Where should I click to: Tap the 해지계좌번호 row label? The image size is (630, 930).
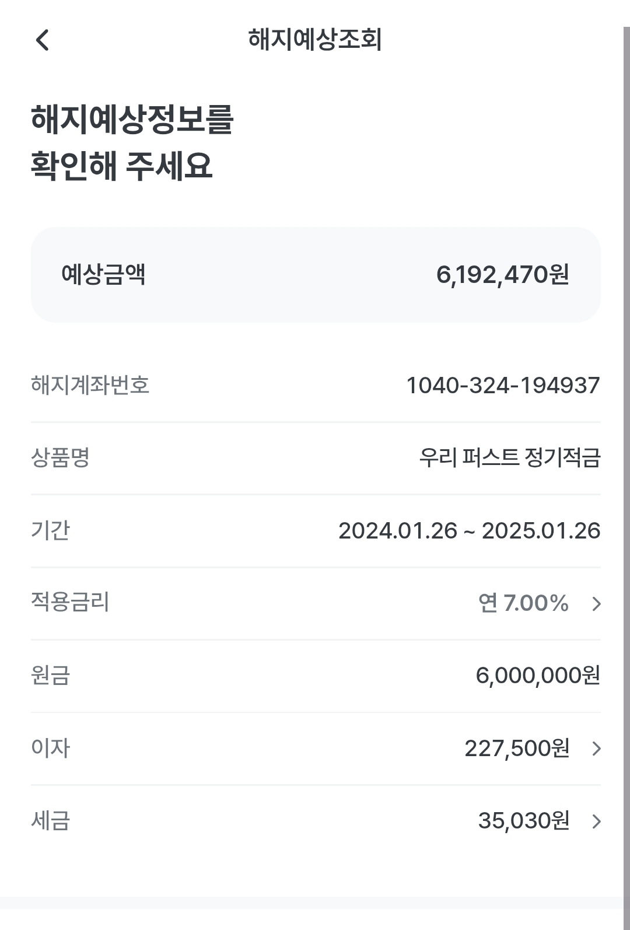(90, 385)
